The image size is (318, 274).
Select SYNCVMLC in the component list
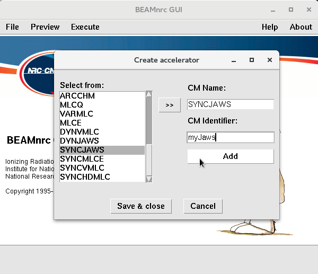tap(102, 168)
